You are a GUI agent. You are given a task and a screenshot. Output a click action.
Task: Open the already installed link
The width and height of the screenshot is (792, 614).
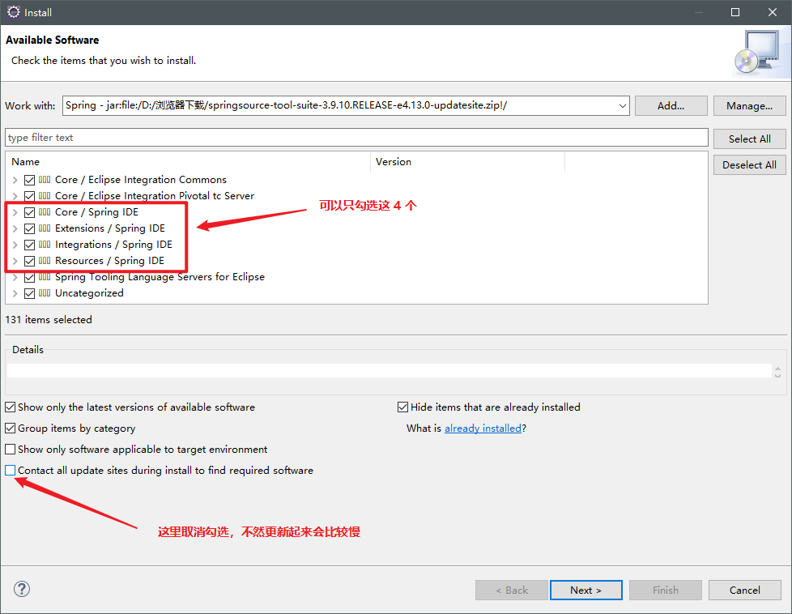483,428
